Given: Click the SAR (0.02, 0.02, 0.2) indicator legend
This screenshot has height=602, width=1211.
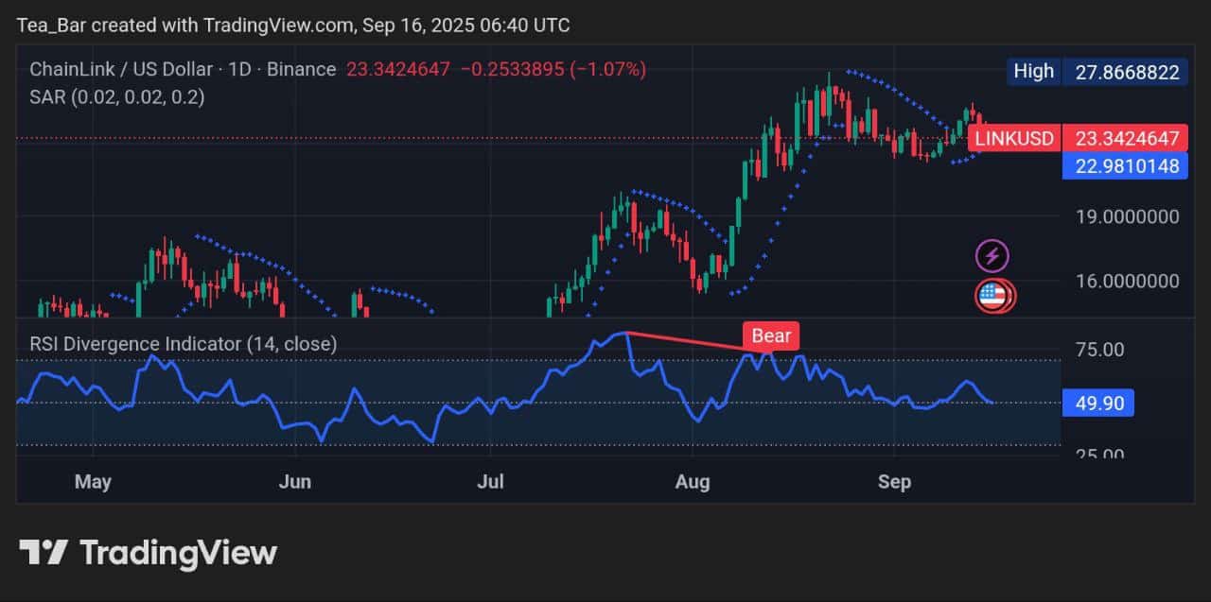Looking at the screenshot, I should 116,96.
